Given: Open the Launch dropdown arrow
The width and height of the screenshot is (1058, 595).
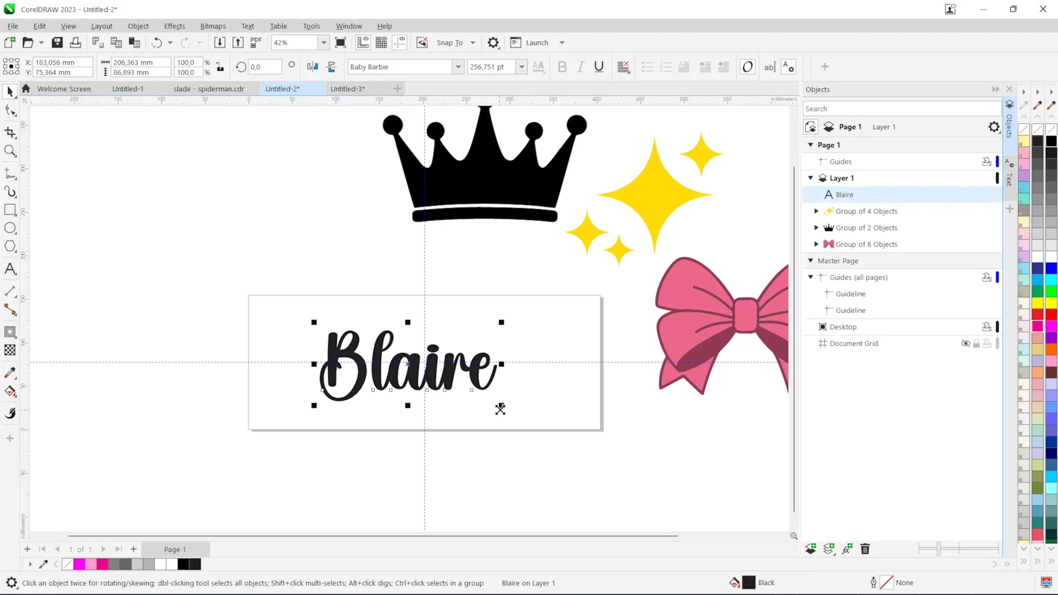Looking at the screenshot, I should tap(562, 42).
